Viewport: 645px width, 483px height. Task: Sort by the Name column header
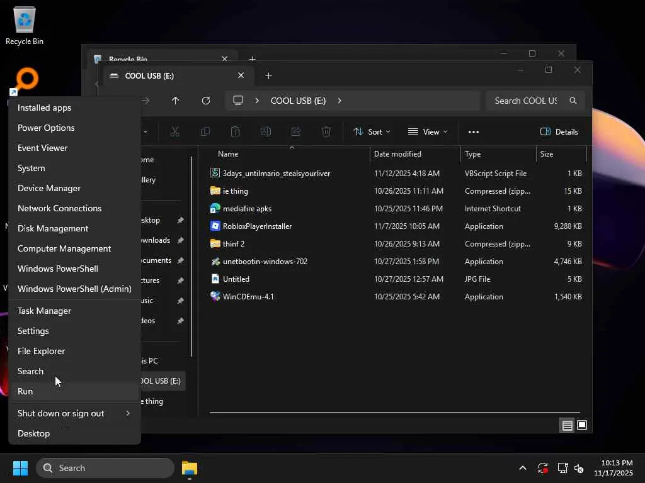(x=228, y=154)
